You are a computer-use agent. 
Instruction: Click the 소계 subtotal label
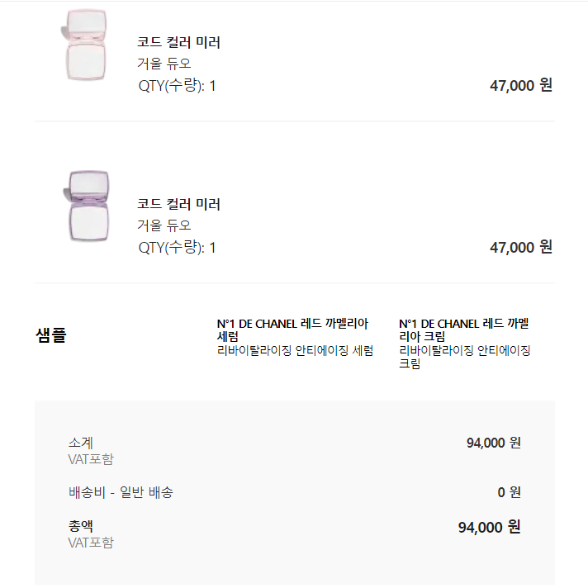80,443
